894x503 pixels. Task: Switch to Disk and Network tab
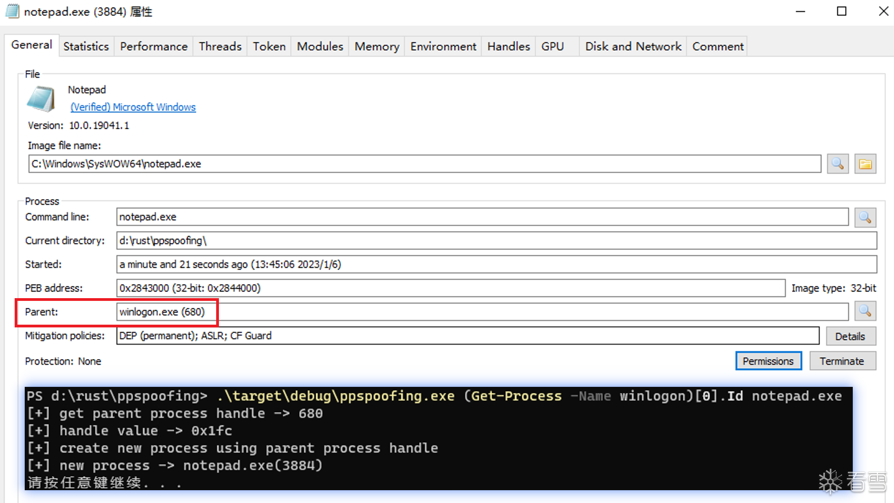[x=633, y=47]
